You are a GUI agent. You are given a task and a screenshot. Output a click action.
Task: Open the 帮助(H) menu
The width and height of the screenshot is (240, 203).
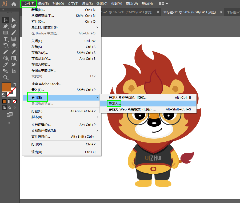[x=147, y=4]
